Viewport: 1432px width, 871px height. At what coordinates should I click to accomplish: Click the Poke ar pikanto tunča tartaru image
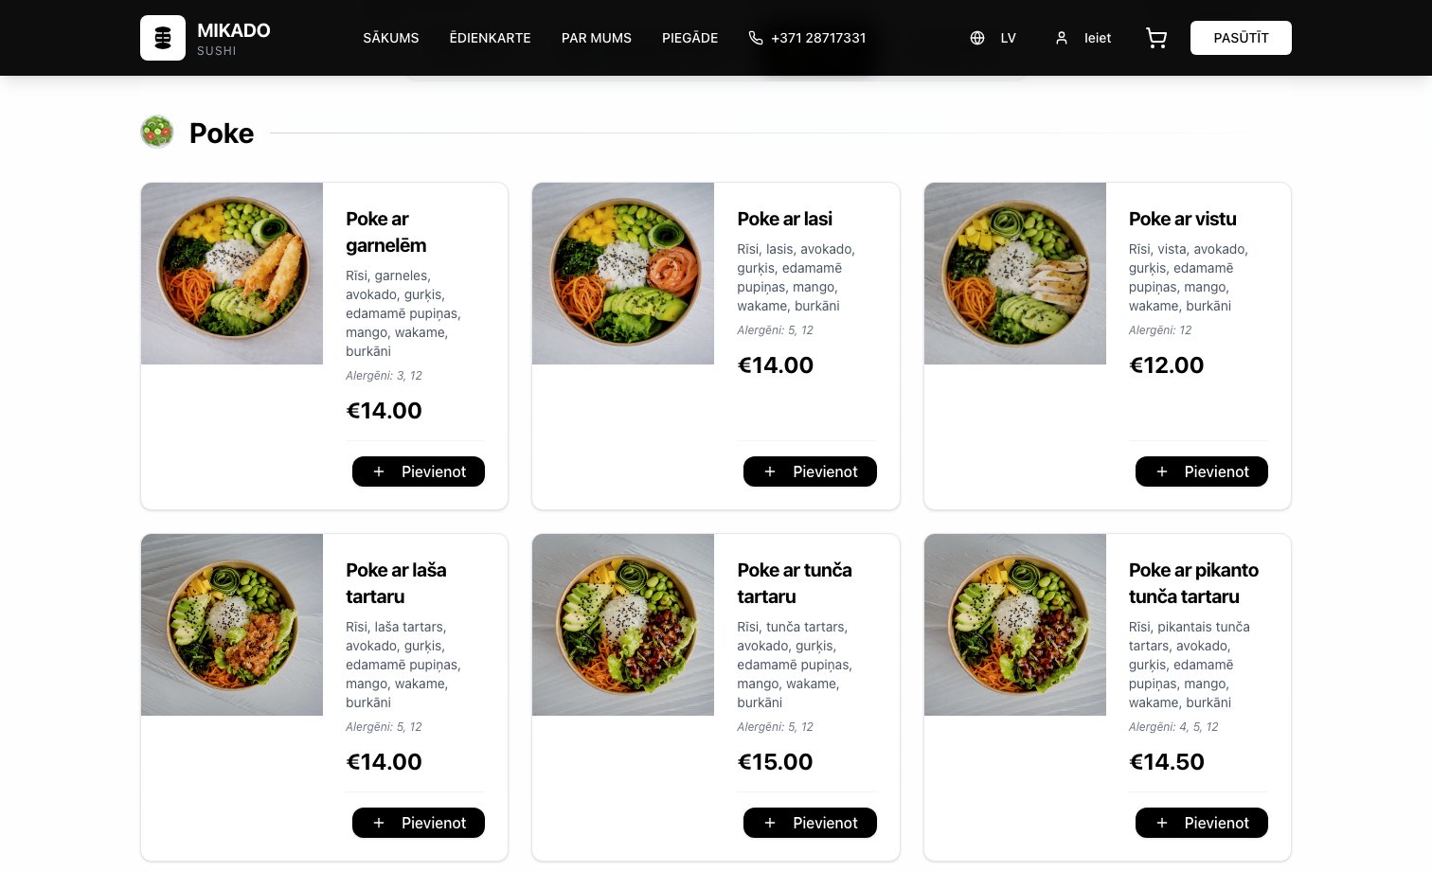pyautogui.click(x=1014, y=625)
